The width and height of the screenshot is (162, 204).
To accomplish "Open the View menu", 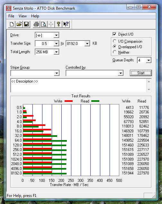I will pos(22,16).
